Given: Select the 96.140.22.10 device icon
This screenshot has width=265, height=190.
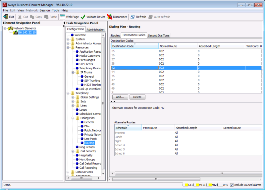Looking at the screenshot, I should coord(15,32).
